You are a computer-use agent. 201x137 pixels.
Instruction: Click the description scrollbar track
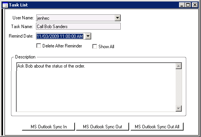pos(179,87)
